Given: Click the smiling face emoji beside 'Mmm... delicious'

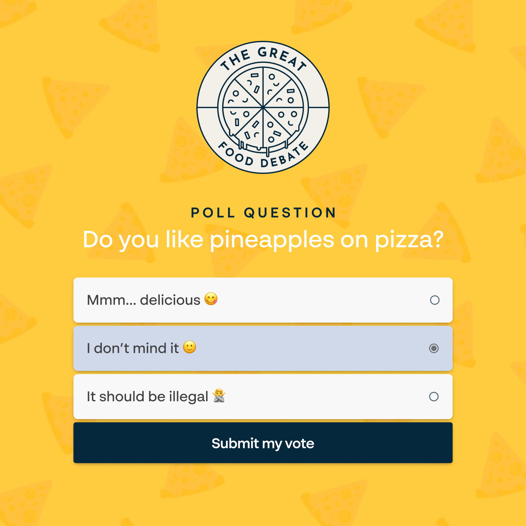Looking at the screenshot, I should [x=211, y=300].
